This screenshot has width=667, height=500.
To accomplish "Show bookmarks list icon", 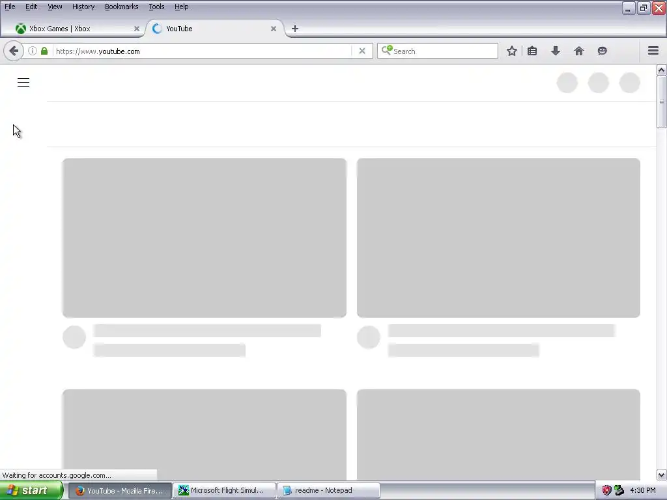I will pyautogui.click(x=532, y=51).
